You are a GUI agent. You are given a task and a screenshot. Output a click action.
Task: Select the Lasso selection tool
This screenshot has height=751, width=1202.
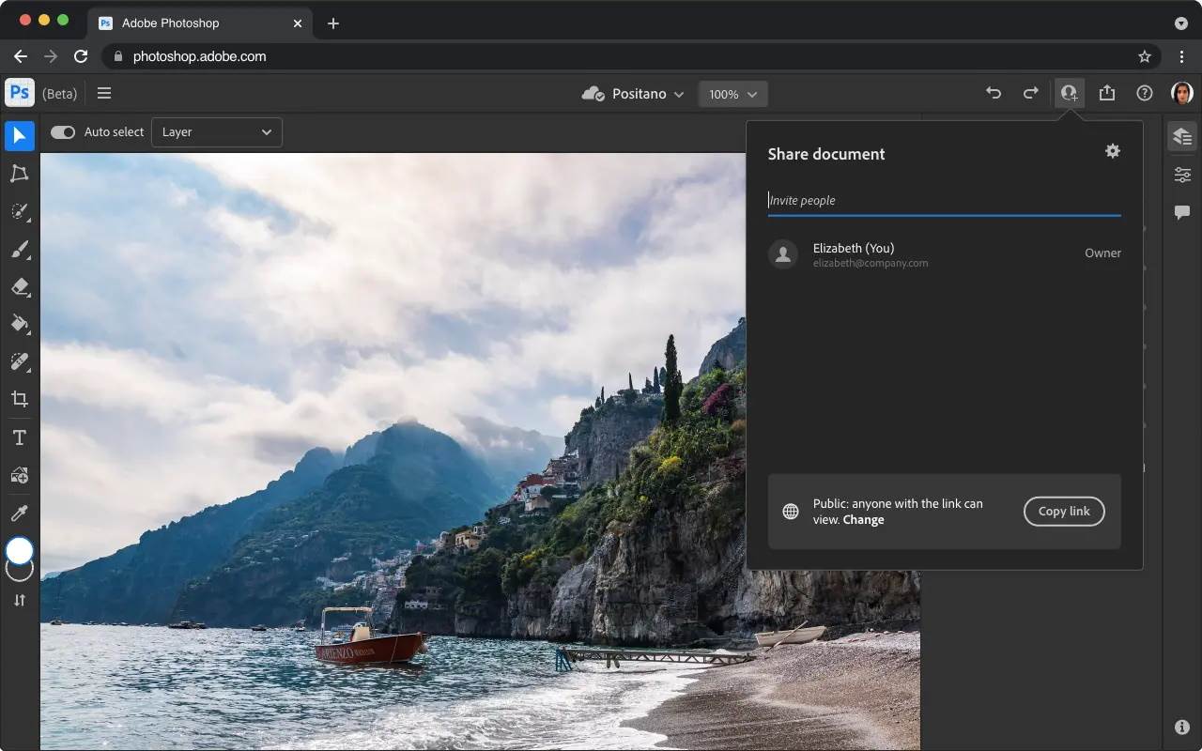pyautogui.click(x=19, y=174)
